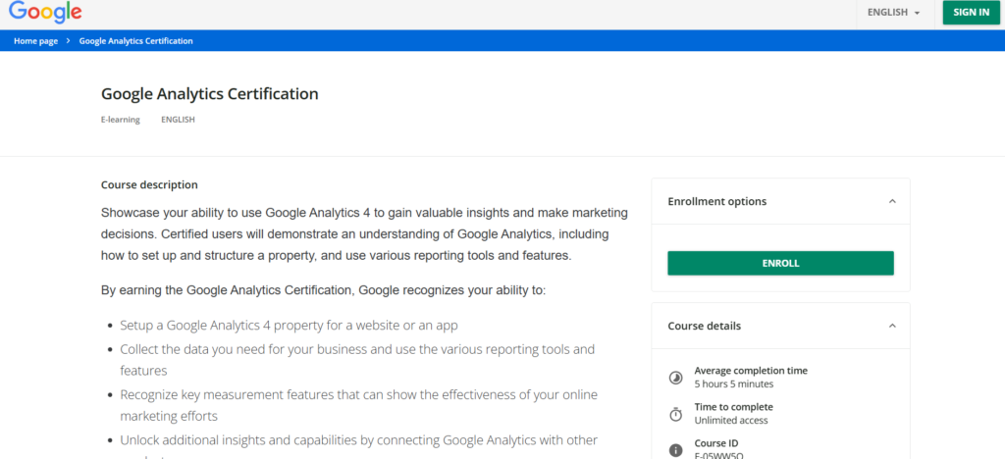Image resolution: width=1005 pixels, height=459 pixels.
Task: Click bullet 'Collect the data you need'
Action: point(357,360)
